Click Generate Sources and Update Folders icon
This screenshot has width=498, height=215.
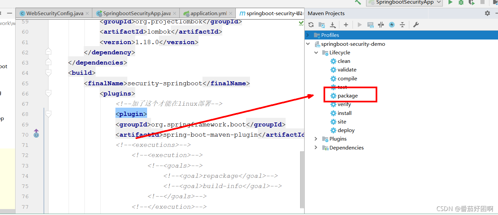click(x=322, y=25)
